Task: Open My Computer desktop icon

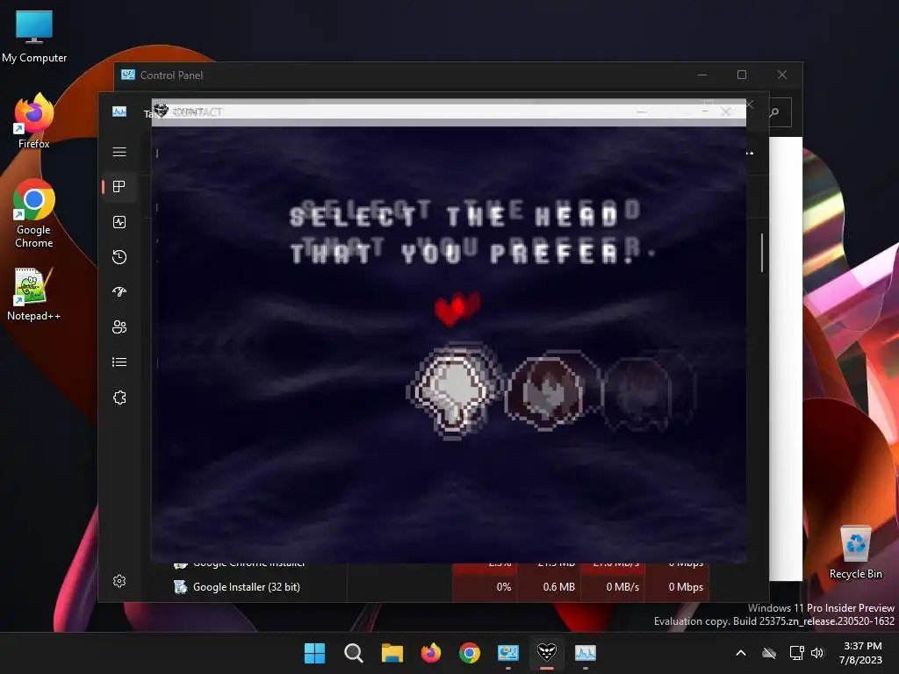Action: pyautogui.click(x=34, y=37)
